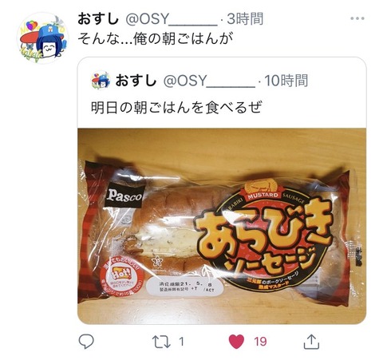Click the @OSY handle in main tweet
This screenshot has width=383, height=360.
(x=172, y=19)
